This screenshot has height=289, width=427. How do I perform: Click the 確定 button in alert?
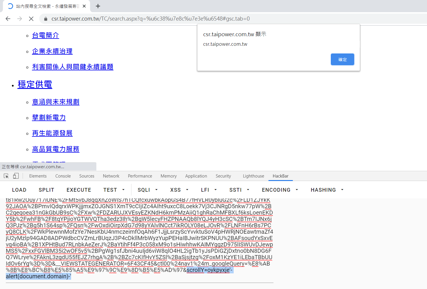tap(343, 59)
